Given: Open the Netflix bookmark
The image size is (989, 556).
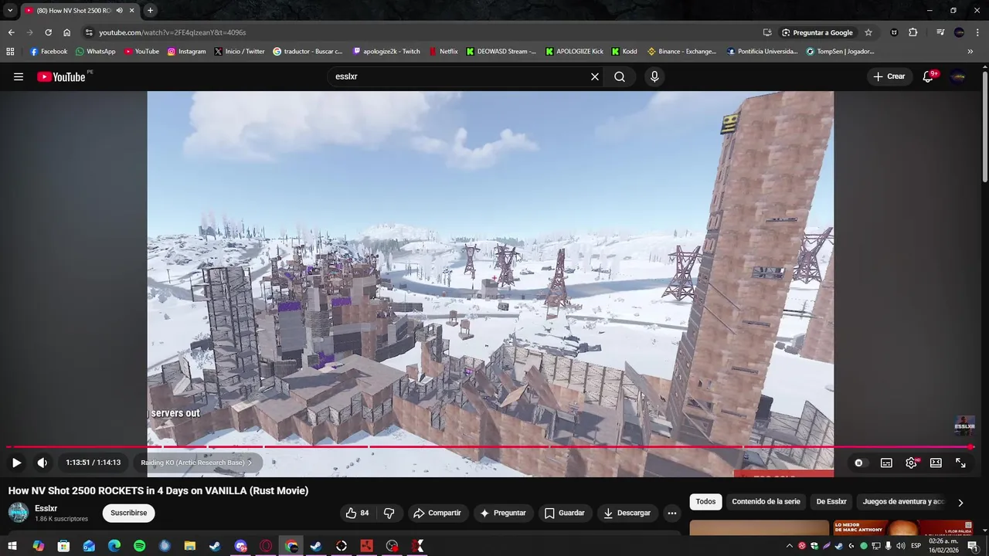Looking at the screenshot, I should [x=443, y=52].
